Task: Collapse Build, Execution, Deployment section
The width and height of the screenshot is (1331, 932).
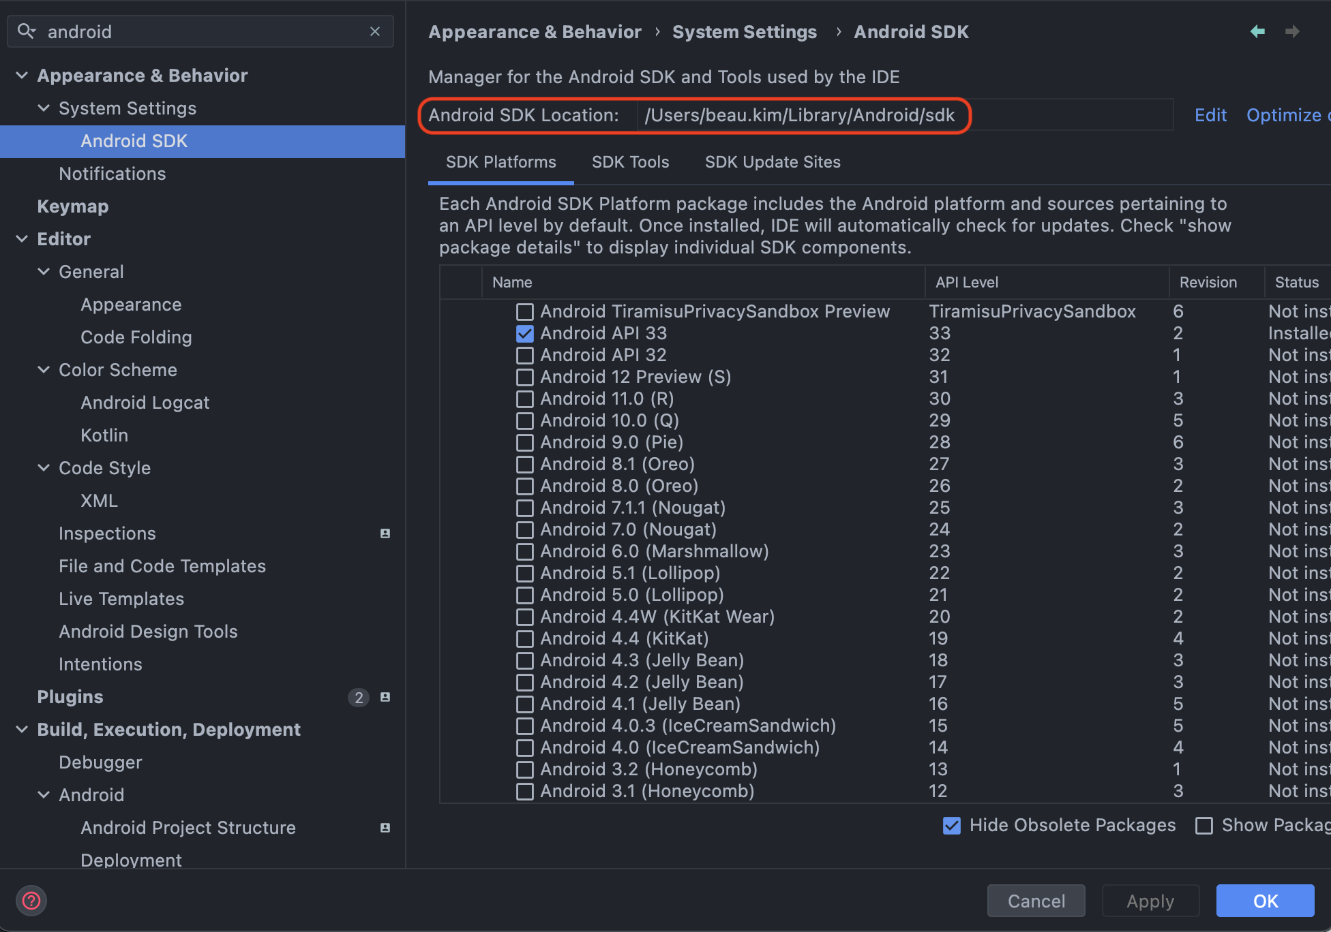Action: (22, 730)
